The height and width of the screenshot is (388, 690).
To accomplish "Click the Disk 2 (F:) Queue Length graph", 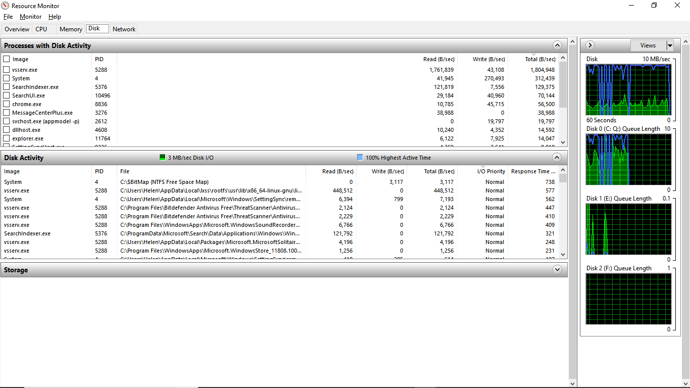I will click(628, 299).
